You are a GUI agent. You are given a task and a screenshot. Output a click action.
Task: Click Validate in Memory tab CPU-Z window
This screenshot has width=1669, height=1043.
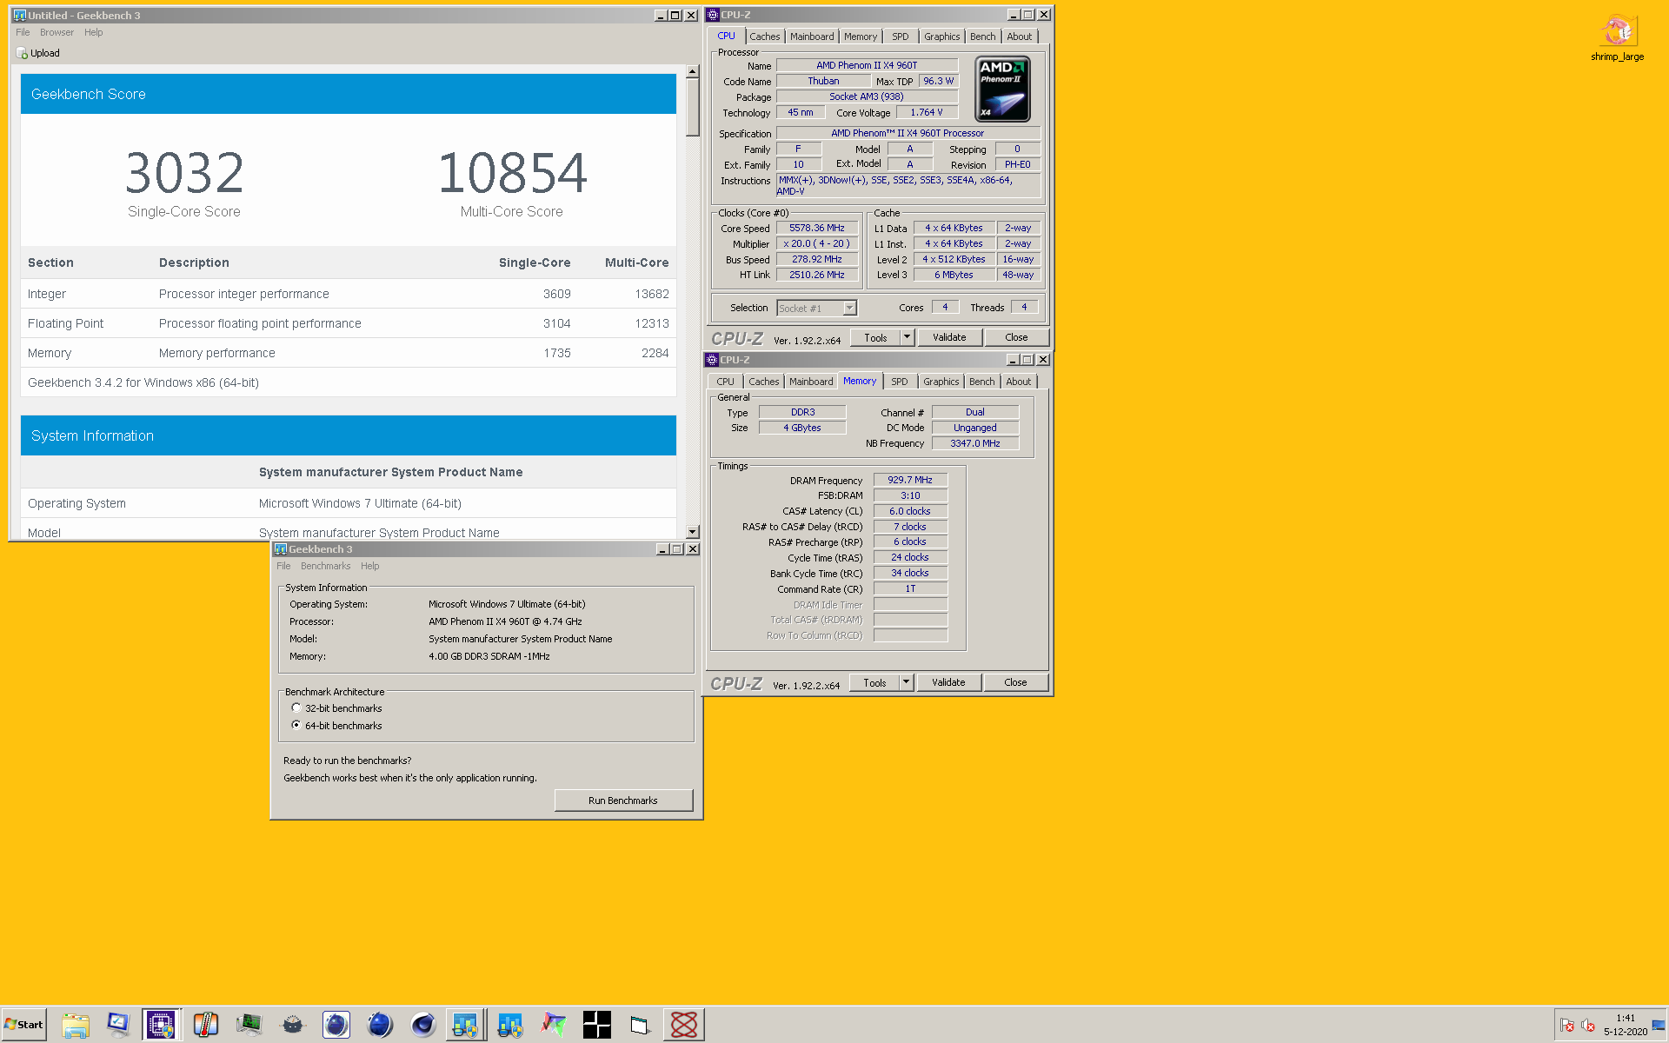948,682
